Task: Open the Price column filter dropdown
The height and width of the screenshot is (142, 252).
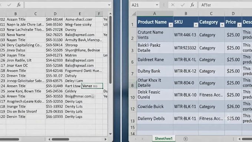Action: (239, 25)
